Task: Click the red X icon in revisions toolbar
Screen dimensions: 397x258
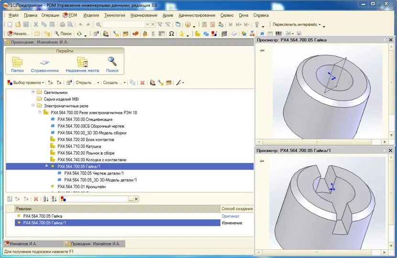Action: (x=36, y=199)
